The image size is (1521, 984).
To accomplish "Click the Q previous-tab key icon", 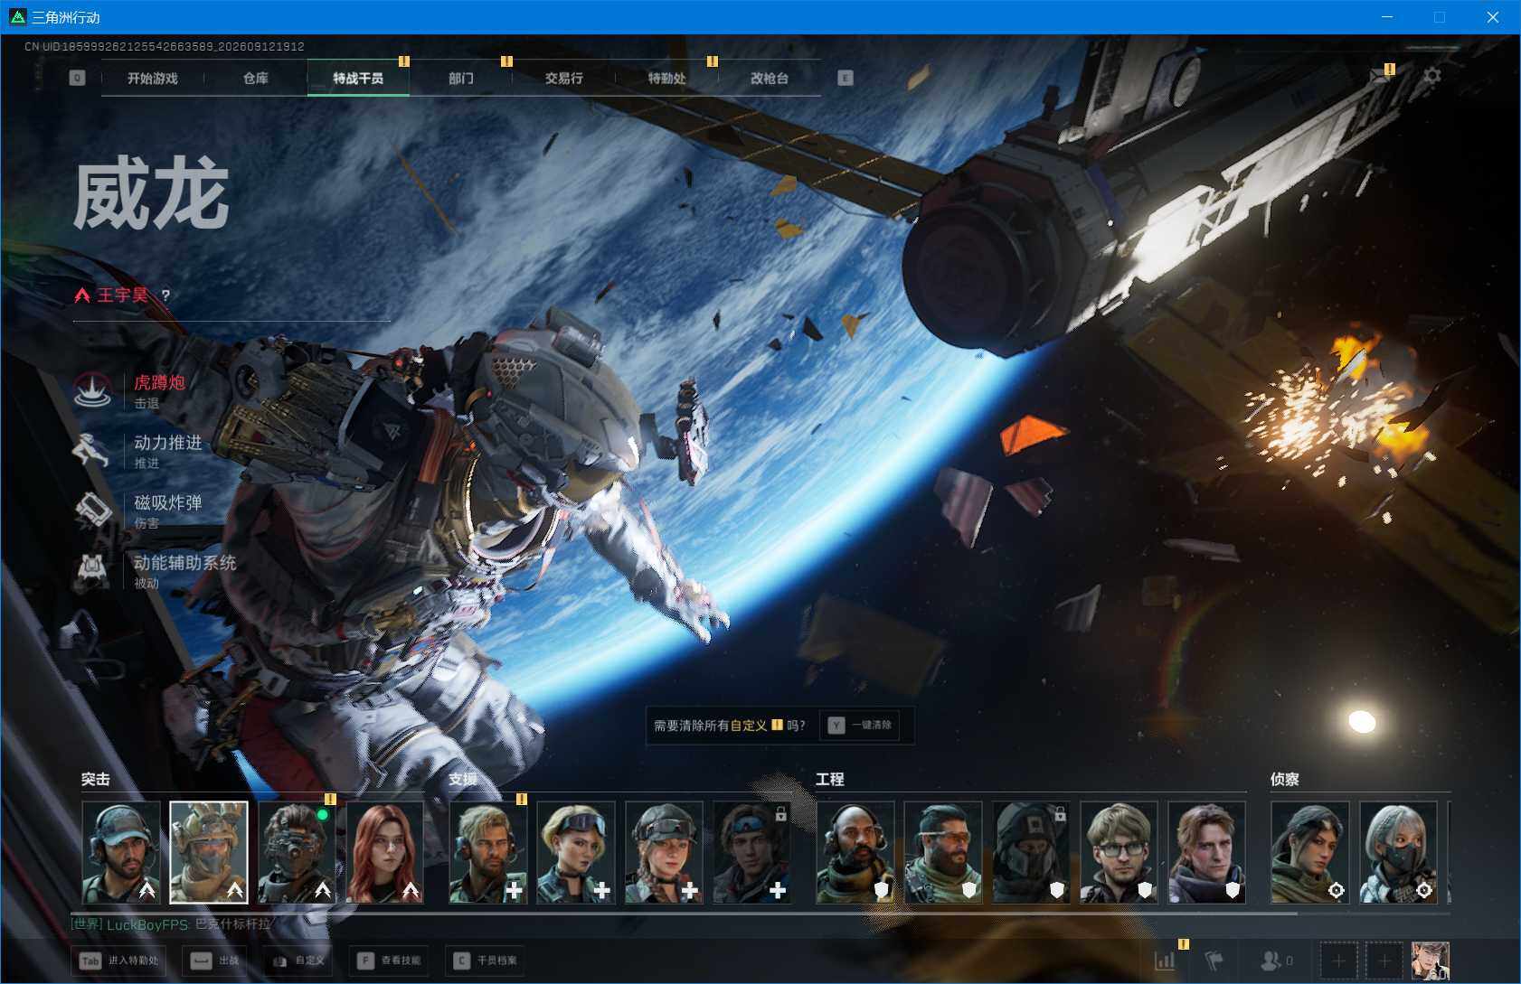I will [x=77, y=78].
